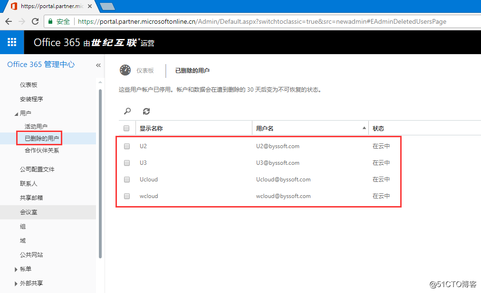
Task: Click display name wcloud in the table
Action: (149, 196)
